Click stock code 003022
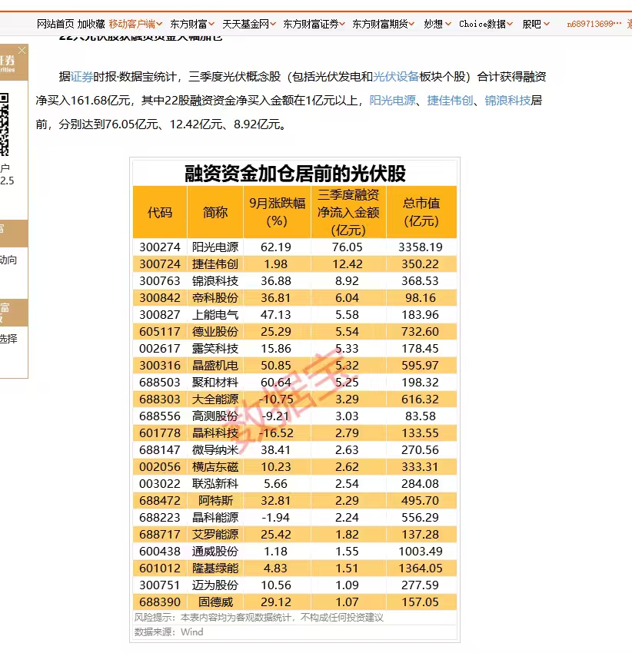Screen dimensions: 632x653 [160, 484]
